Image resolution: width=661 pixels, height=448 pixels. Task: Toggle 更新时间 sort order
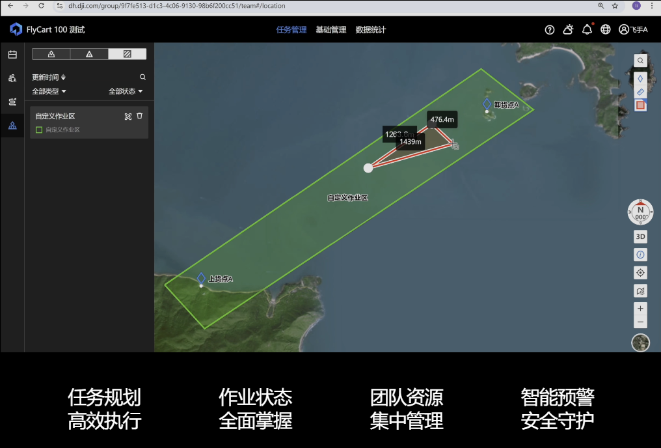[49, 77]
